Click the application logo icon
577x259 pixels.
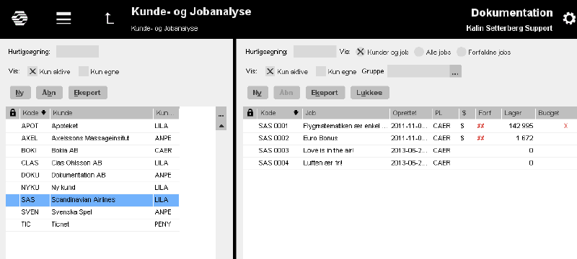[x=19, y=17]
